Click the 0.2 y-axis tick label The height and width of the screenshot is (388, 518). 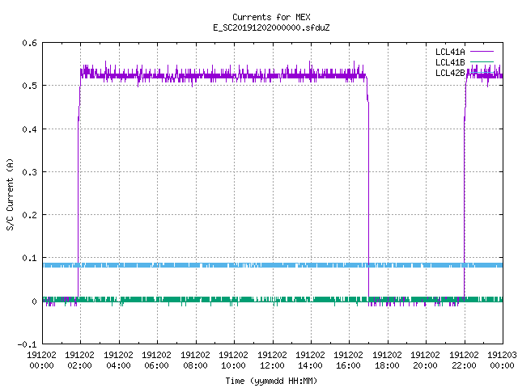click(29, 215)
